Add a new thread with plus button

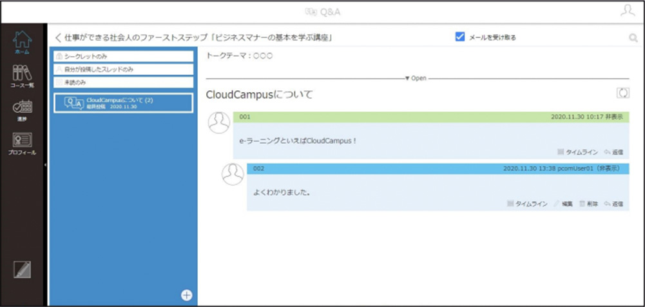click(187, 295)
